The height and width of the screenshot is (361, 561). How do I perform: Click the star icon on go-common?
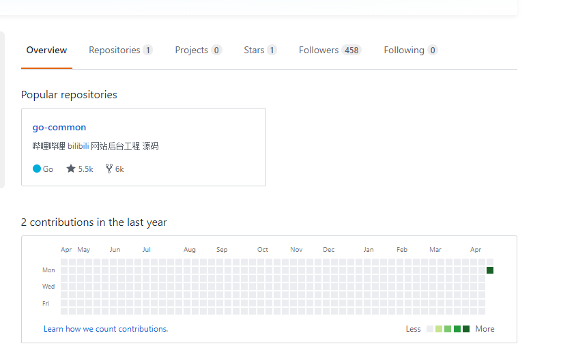coord(71,169)
